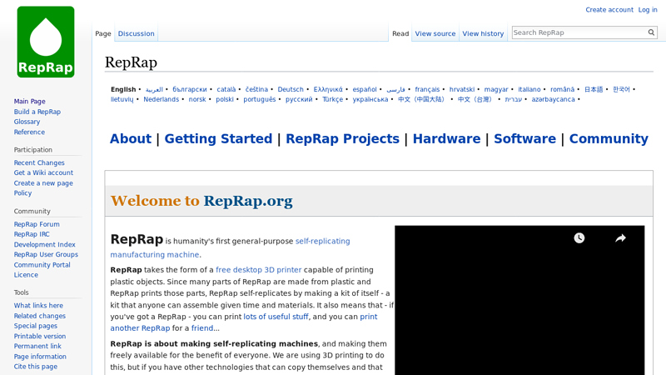Screen dimensions: 666x375
Task: Open free desktop 3D printer link
Action: (x=258, y=269)
